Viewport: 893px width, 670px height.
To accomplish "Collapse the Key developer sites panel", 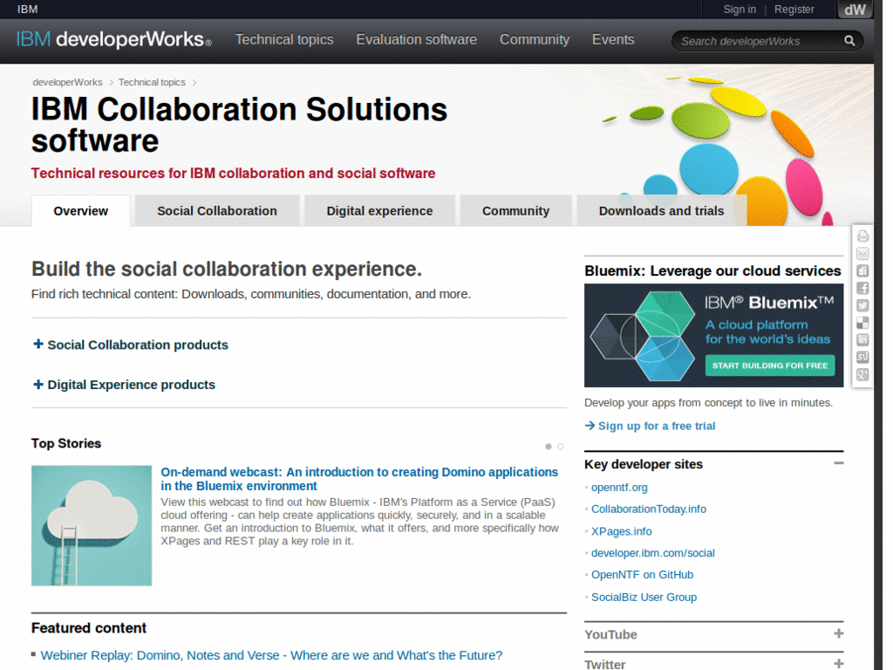I will point(838,463).
